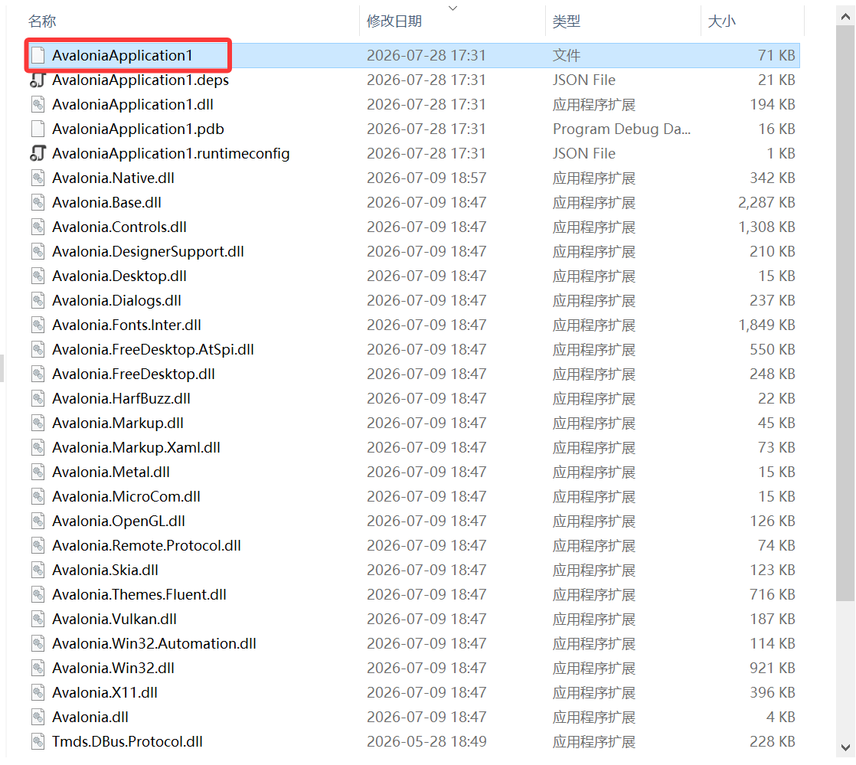Click the size value 921 KB
The width and height of the screenshot is (856, 765).
(773, 669)
